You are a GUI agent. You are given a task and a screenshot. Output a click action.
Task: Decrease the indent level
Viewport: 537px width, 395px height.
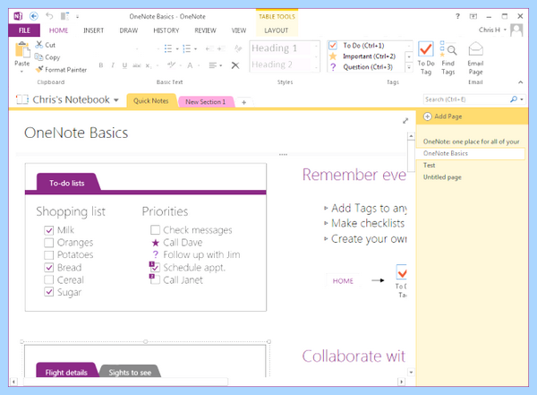click(209, 48)
